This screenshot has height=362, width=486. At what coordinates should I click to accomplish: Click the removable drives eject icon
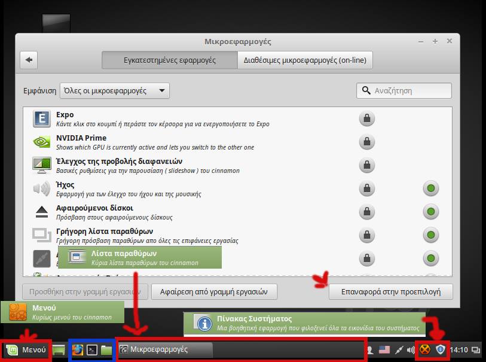click(x=42, y=212)
